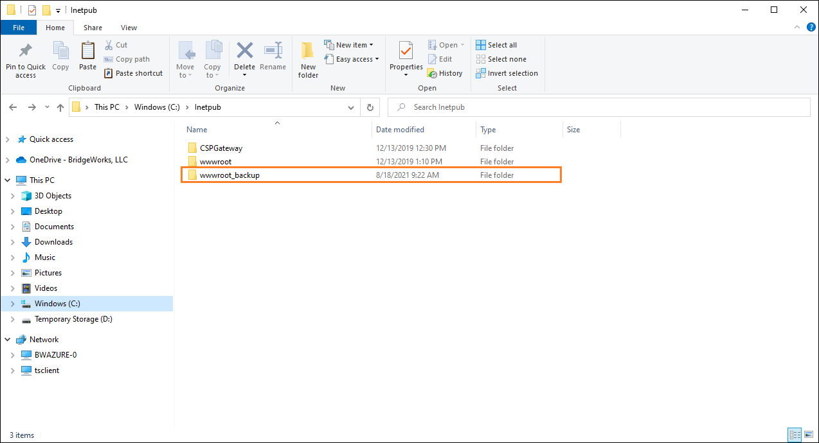Image resolution: width=819 pixels, height=443 pixels.
Task: Switch to the Share ribbon tab
Action: [x=93, y=28]
